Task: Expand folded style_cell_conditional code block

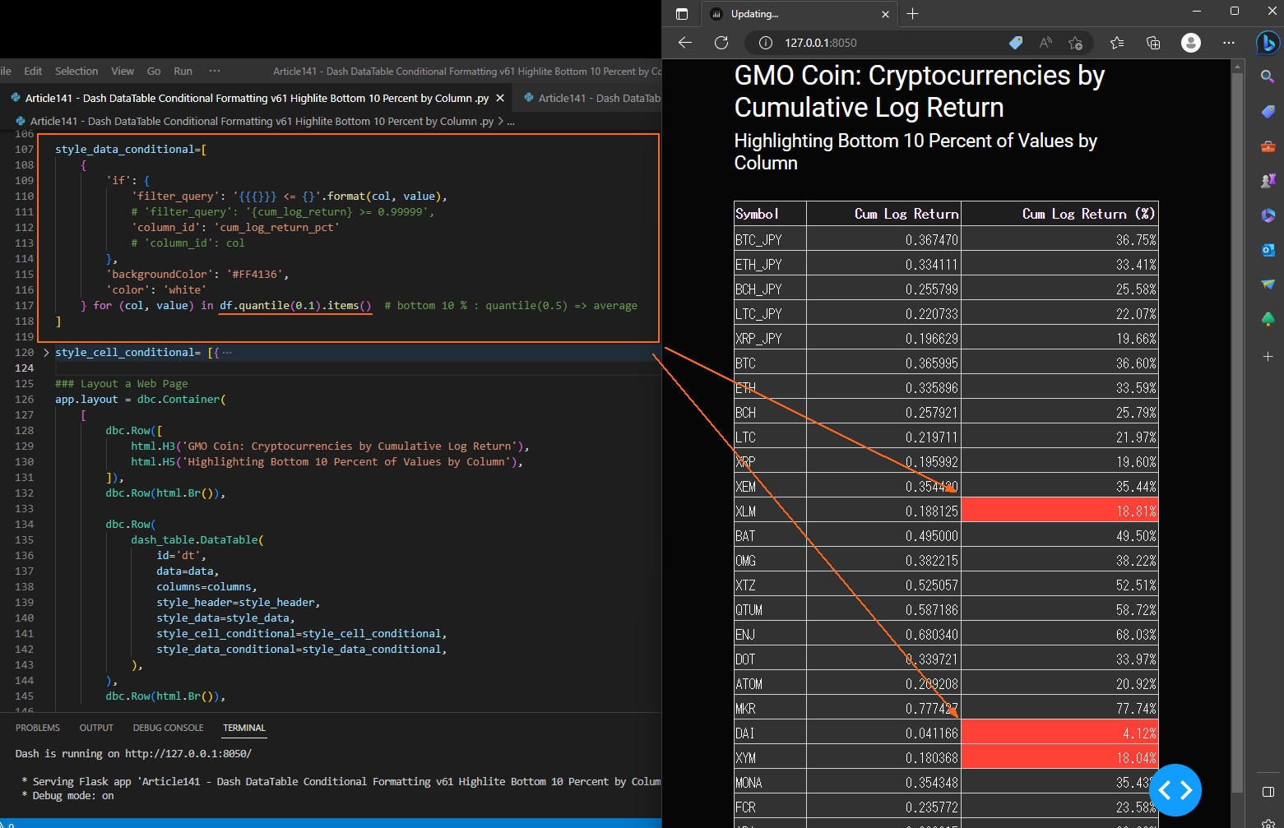Action: click(46, 353)
